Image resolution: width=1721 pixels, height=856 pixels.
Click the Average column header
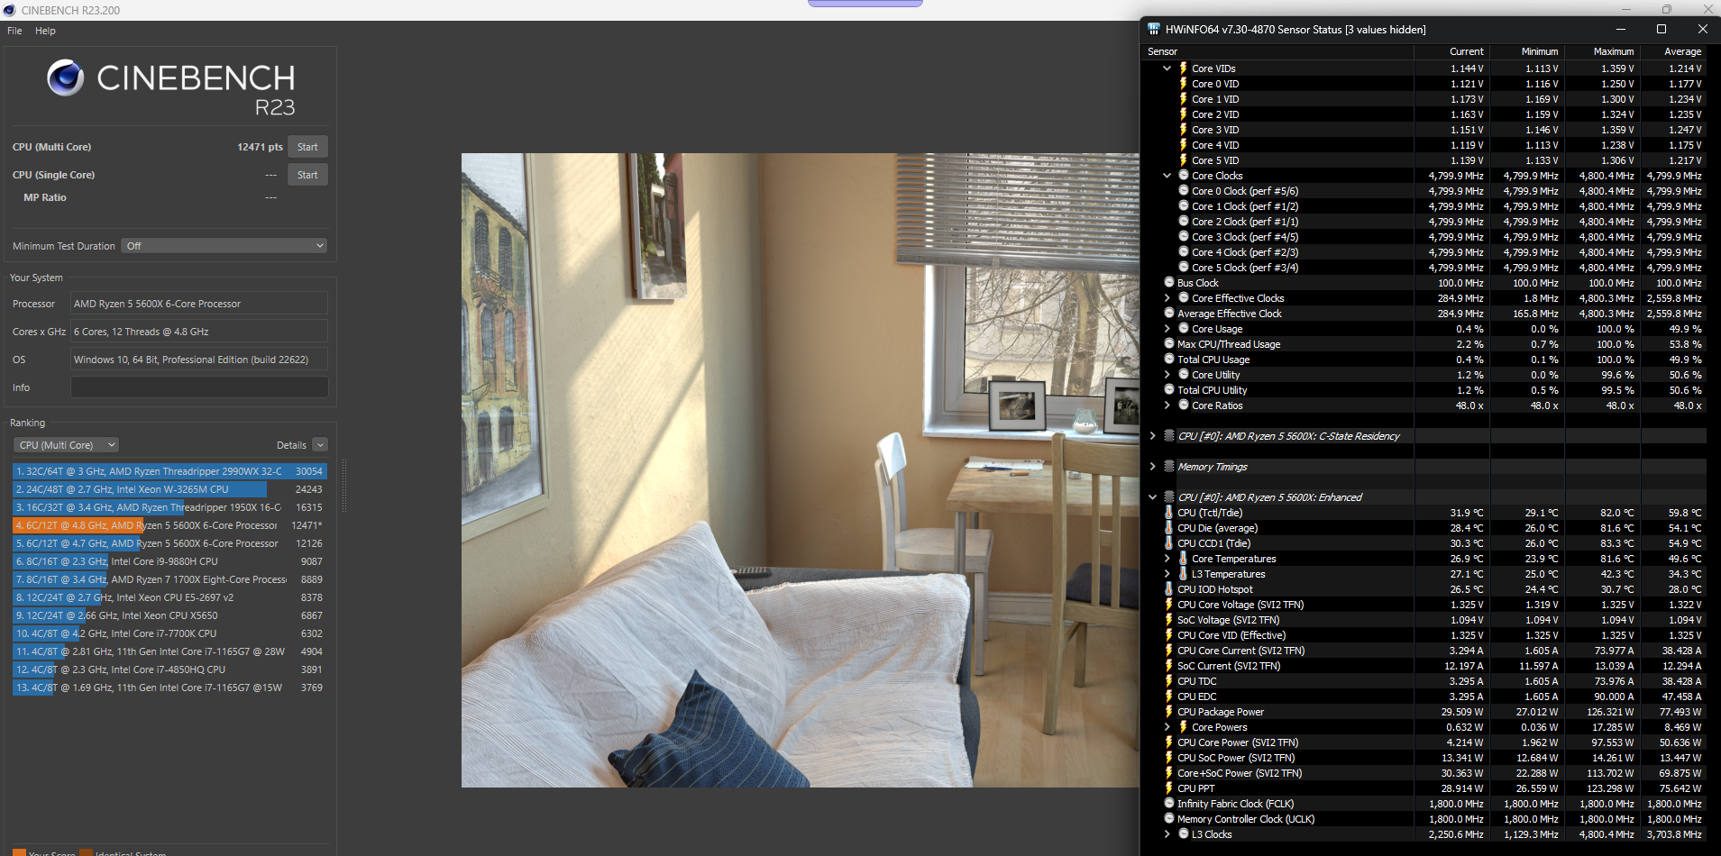tap(1683, 51)
